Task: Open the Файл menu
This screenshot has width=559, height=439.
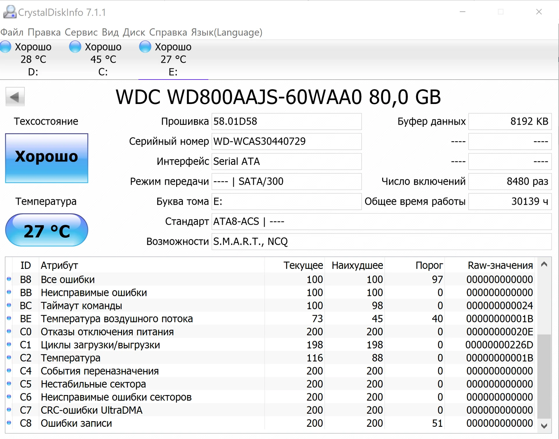Action: (12, 32)
